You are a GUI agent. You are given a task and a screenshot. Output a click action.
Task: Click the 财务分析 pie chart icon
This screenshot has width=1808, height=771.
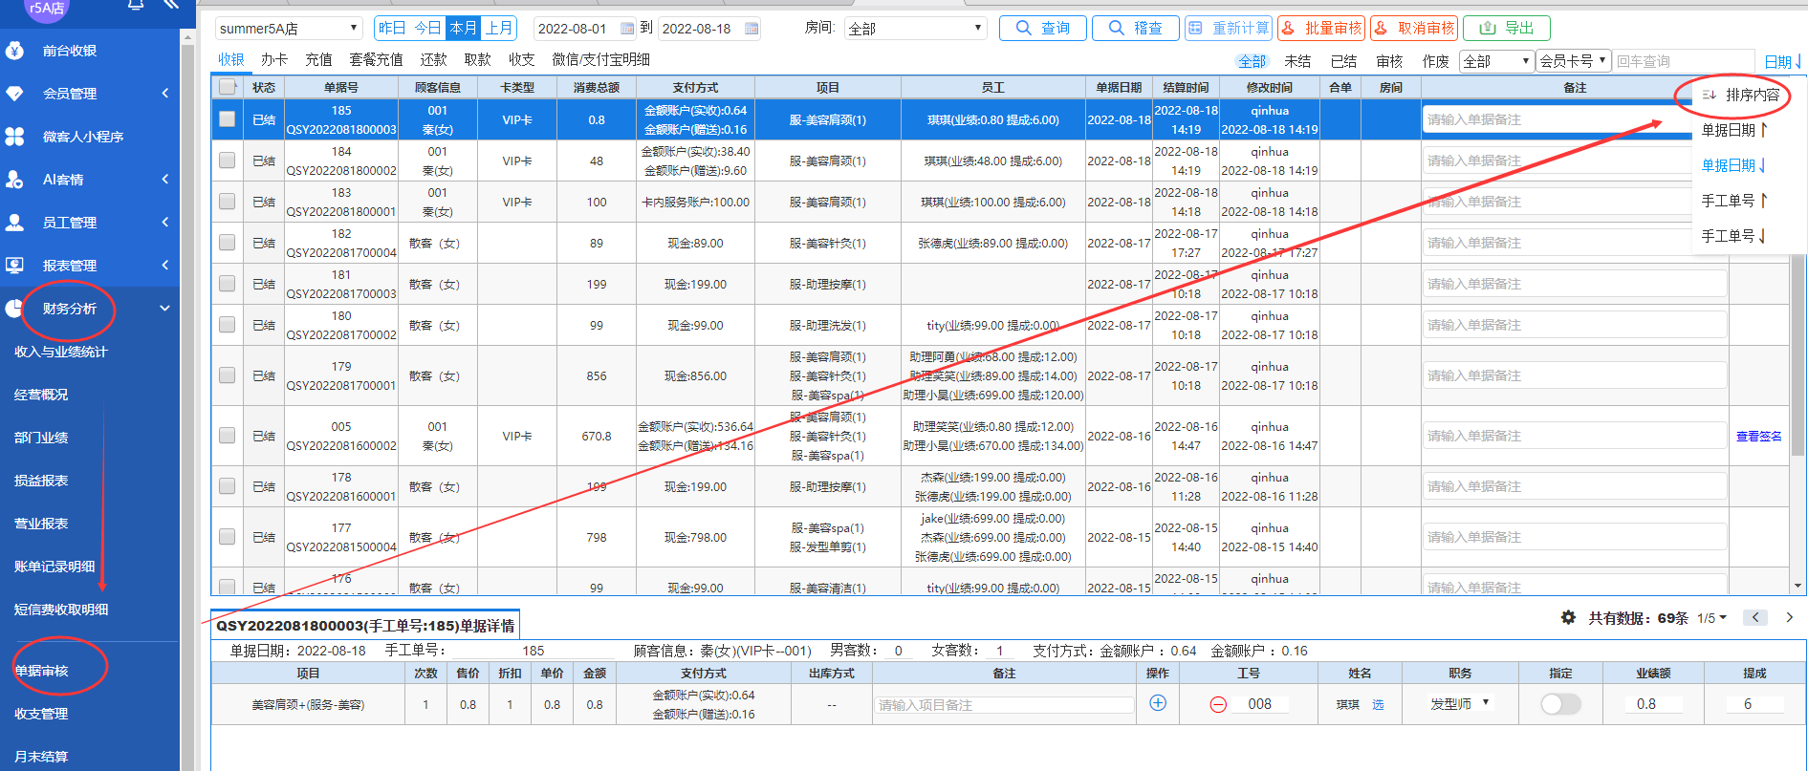[14, 309]
